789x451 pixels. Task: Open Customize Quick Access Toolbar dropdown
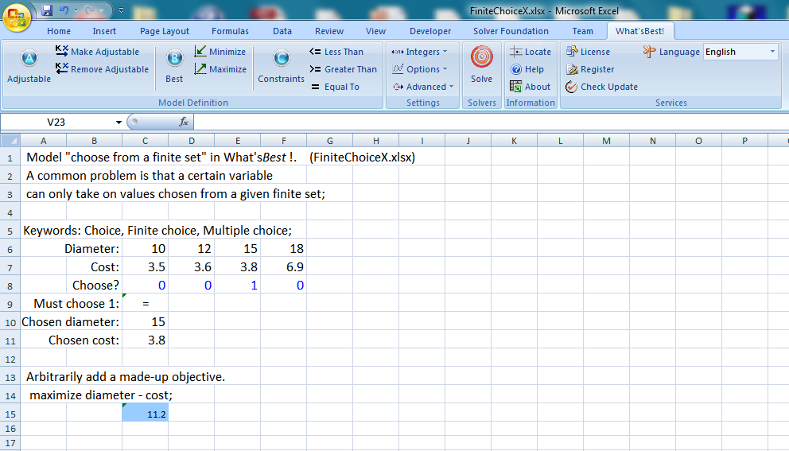click(121, 10)
